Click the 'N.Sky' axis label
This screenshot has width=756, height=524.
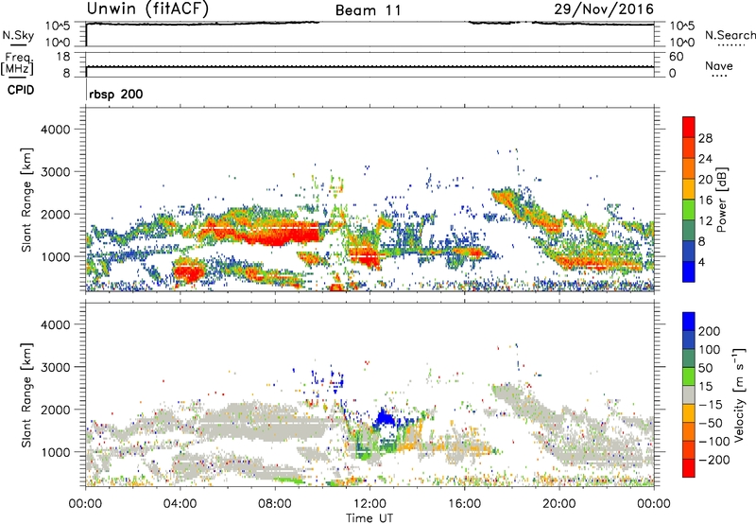click(x=18, y=35)
